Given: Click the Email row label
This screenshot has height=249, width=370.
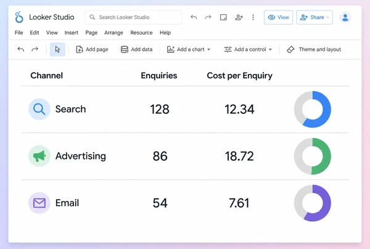Looking at the screenshot, I should pos(67,203).
